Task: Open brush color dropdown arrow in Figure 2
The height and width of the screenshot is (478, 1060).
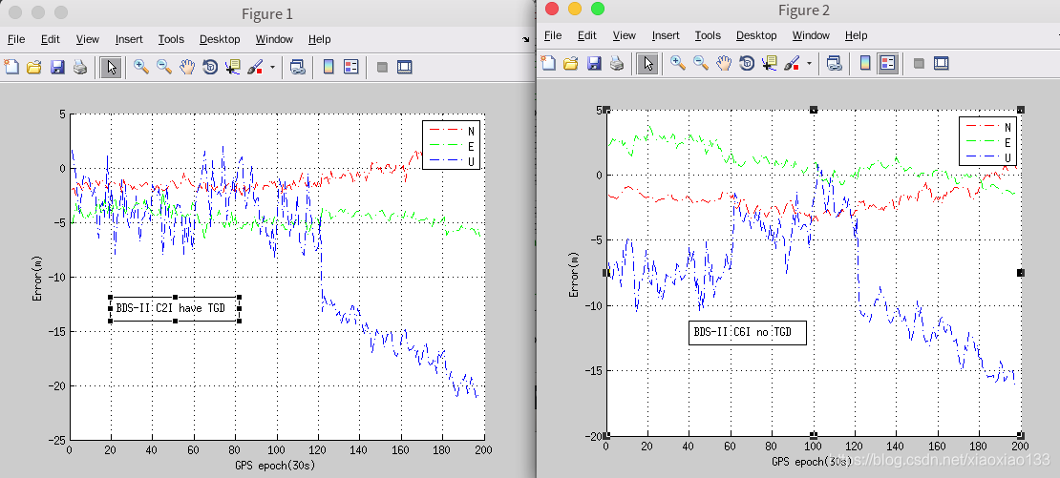Action: tap(809, 64)
